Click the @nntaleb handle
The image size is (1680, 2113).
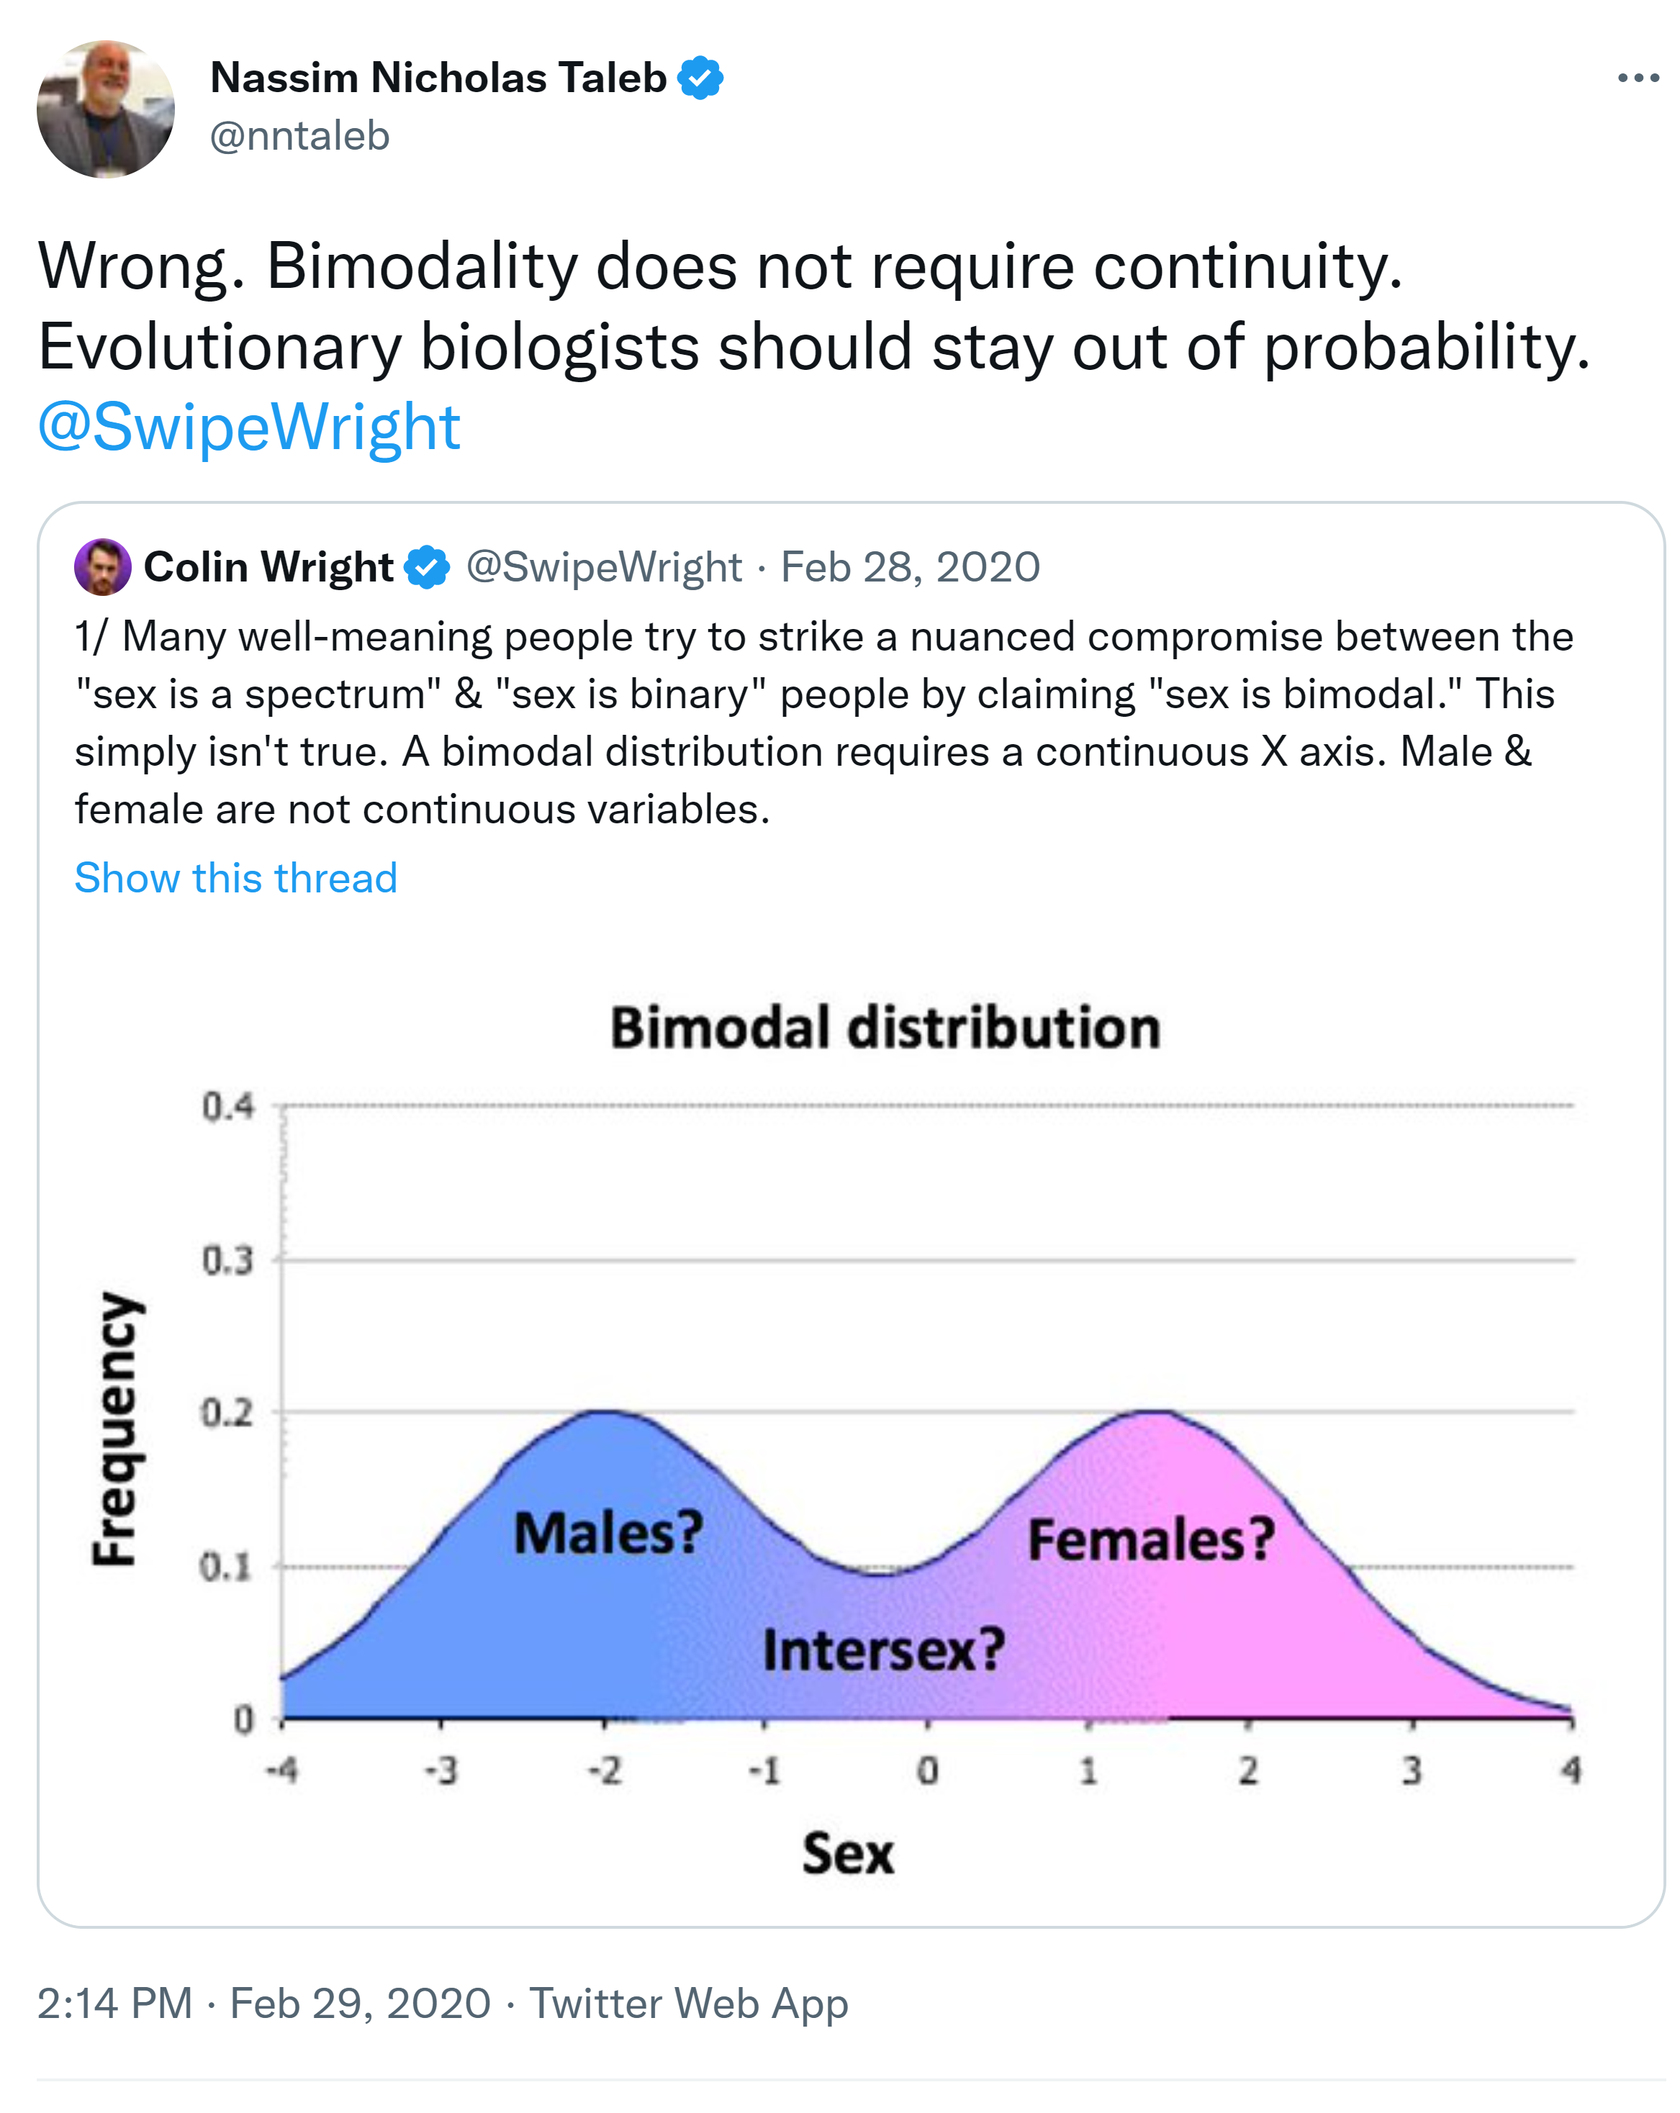[x=299, y=135]
